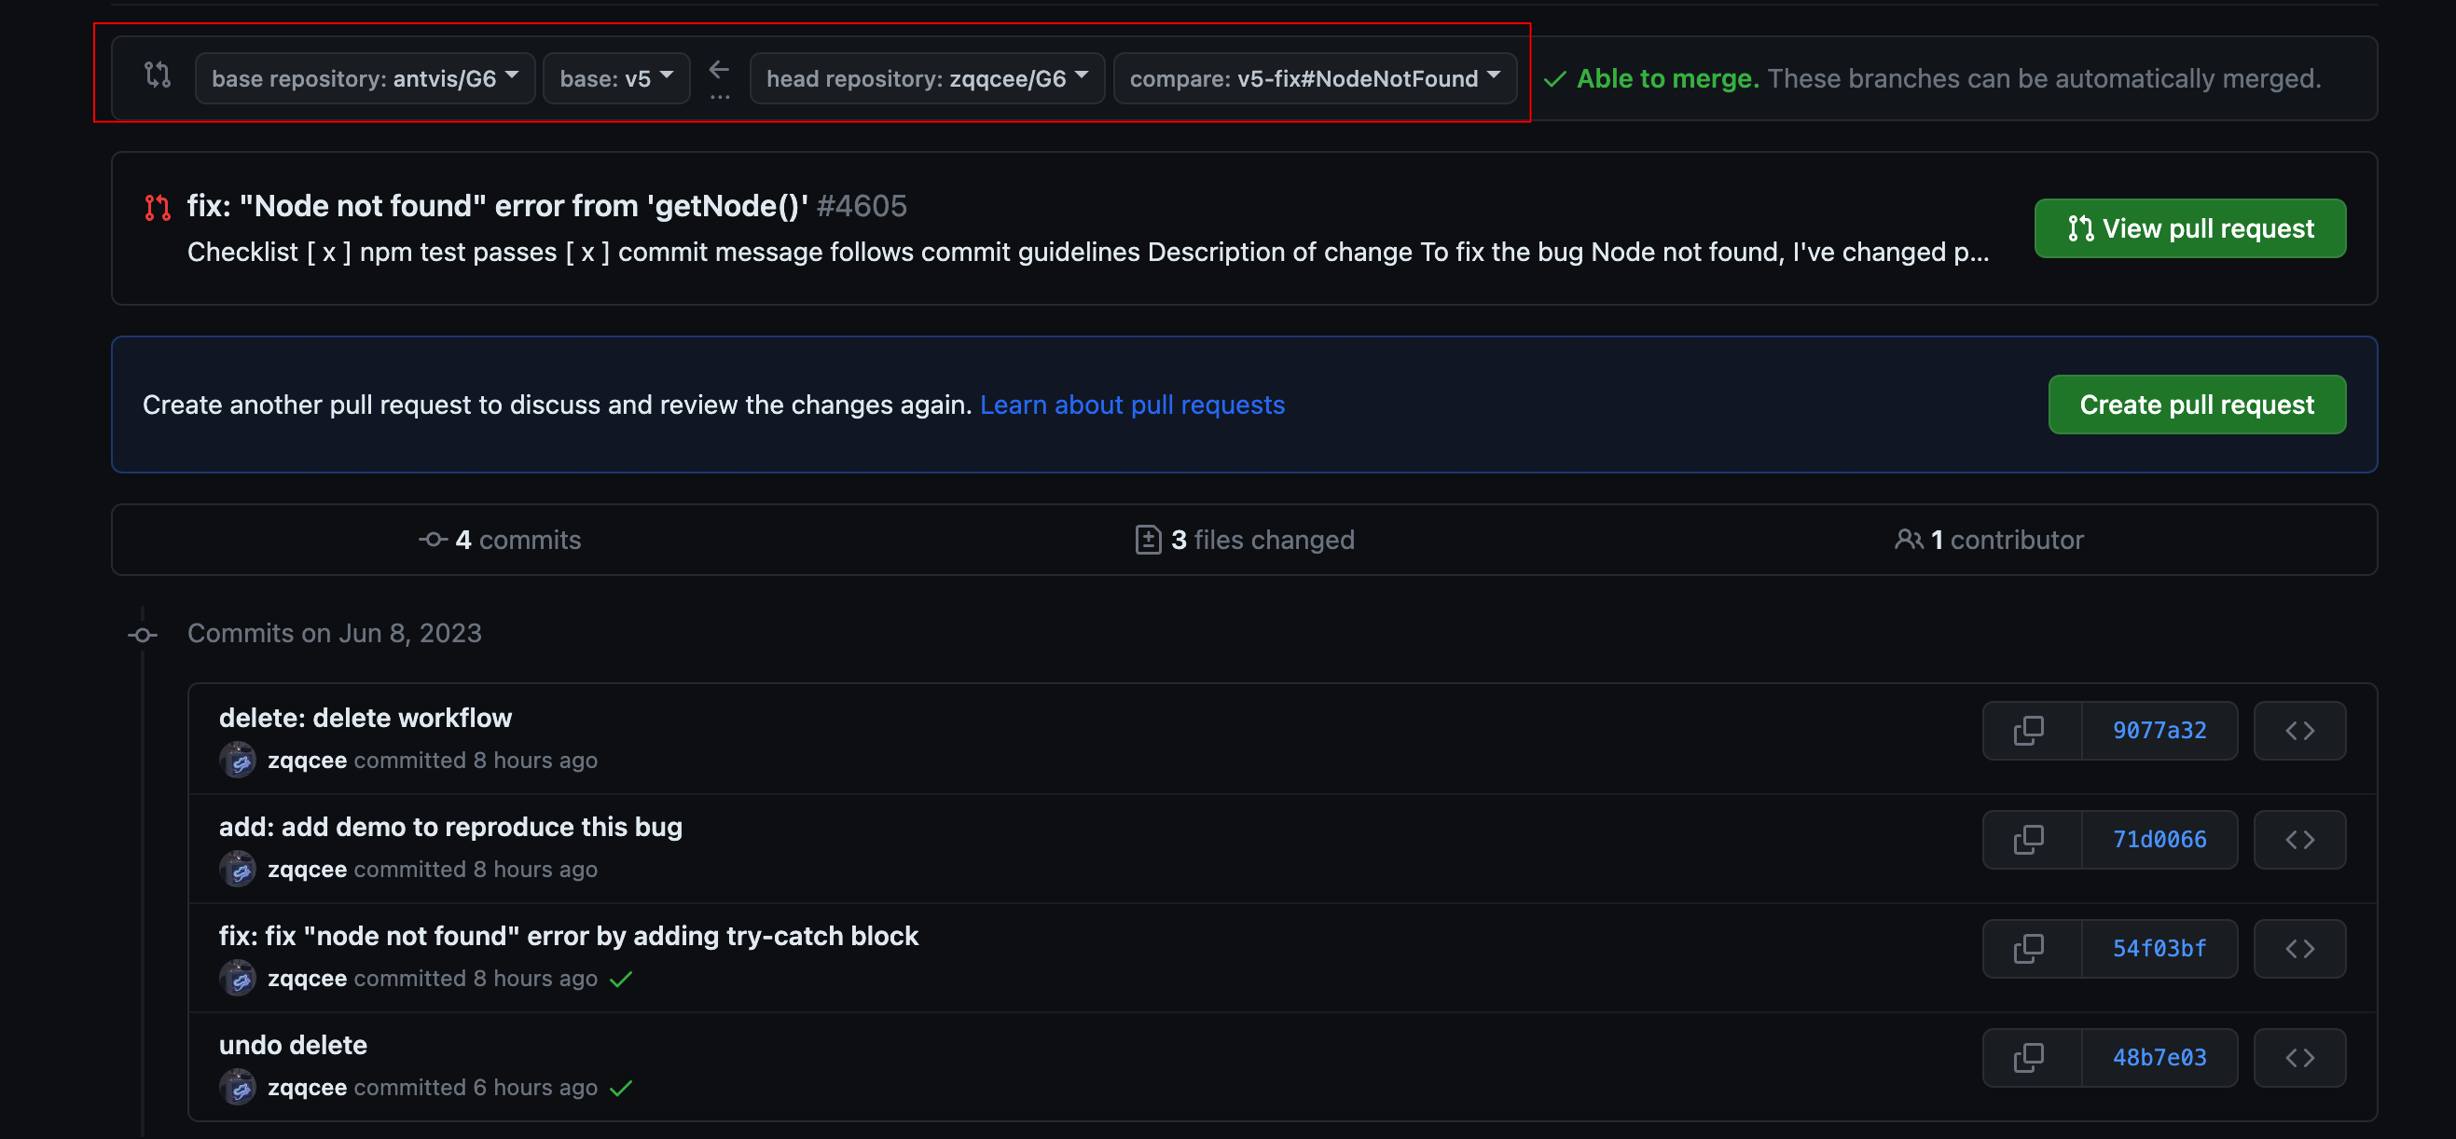Viewport: 2456px width, 1139px height.
Task: Open Learn about pull requests link
Action: (x=1132, y=405)
